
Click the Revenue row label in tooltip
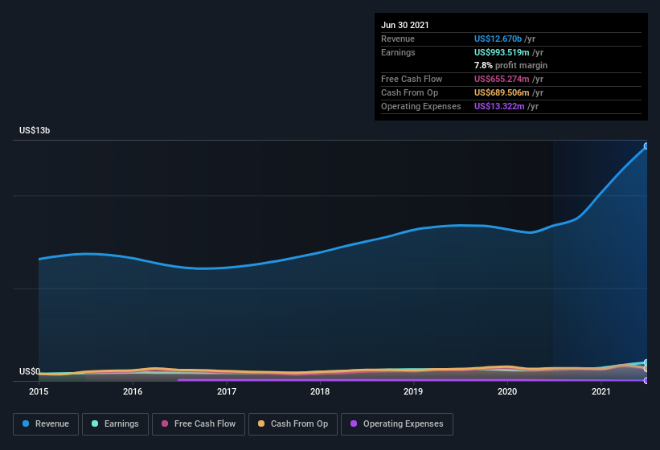398,39
